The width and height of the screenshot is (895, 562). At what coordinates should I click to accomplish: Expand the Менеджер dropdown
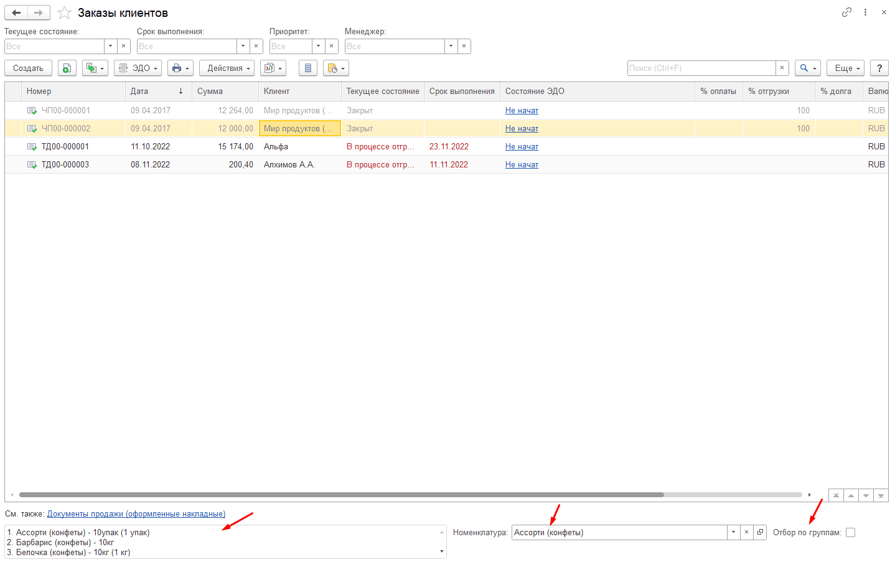451,46
